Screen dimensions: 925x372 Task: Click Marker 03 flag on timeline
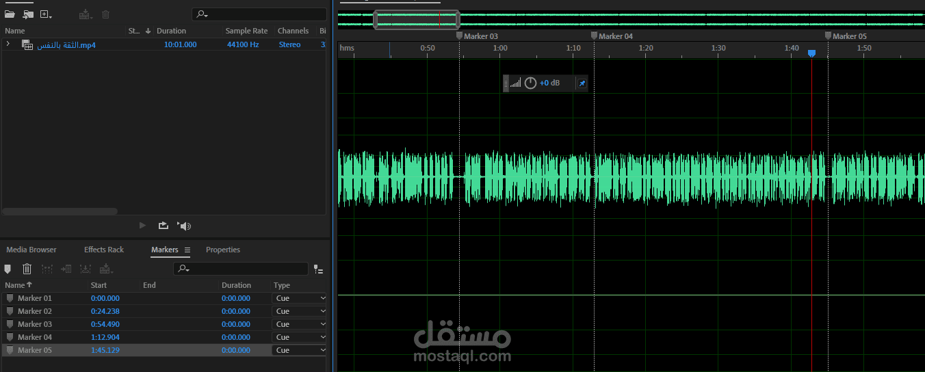[460, 36]
